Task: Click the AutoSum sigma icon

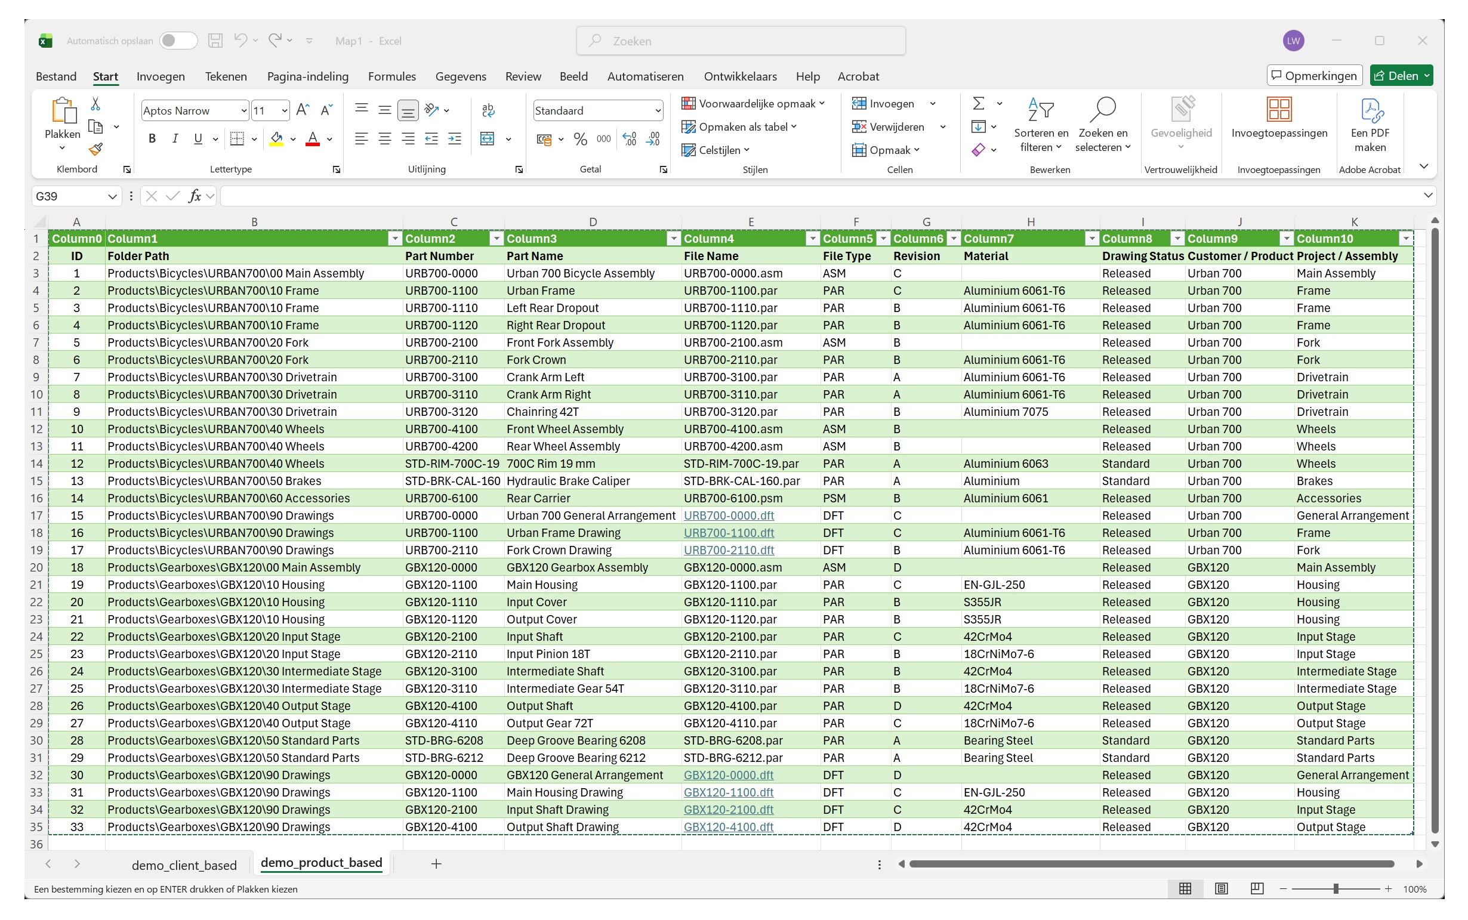Action: 978,103
